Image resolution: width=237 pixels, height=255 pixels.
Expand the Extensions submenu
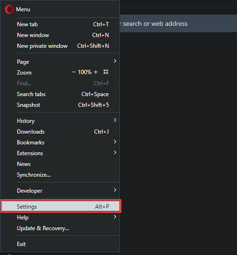coord(60,153)
